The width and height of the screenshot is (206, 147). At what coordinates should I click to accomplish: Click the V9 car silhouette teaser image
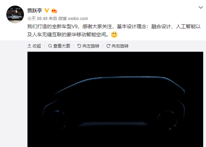pyautogui.click(x=115, y=99)
